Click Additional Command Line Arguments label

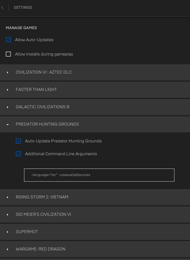(61, 154)
